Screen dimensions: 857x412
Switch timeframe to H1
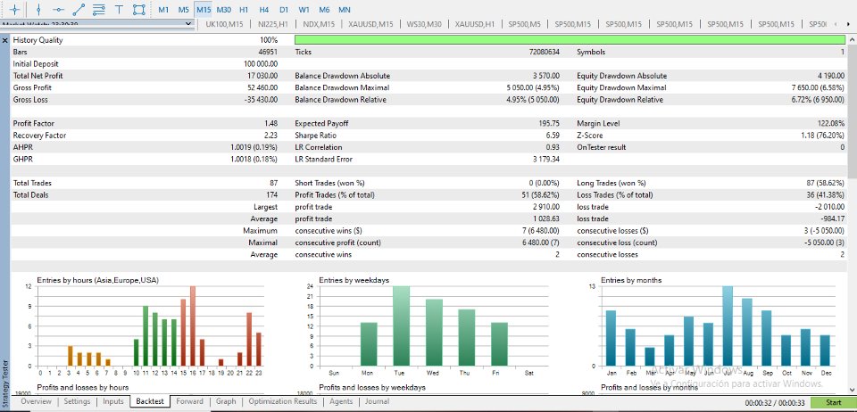point(244,10)
